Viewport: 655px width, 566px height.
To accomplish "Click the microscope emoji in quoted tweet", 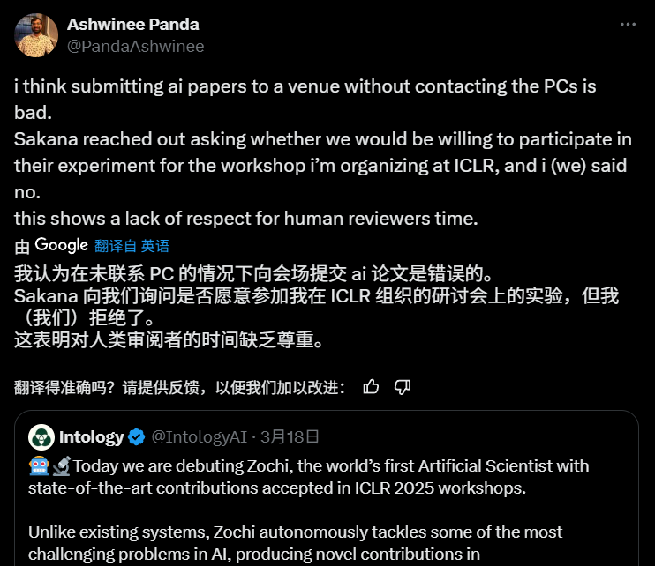I will (59, 465).
